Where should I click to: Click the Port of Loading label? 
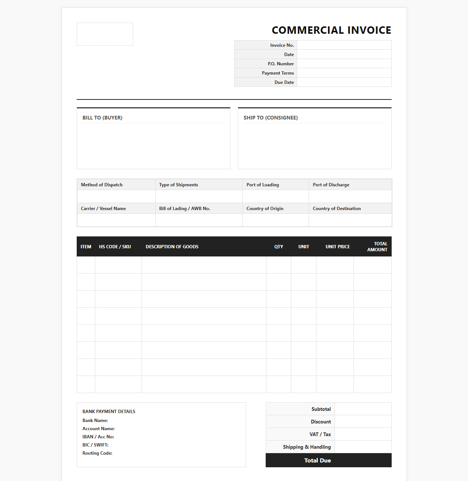tap(263, 184)
